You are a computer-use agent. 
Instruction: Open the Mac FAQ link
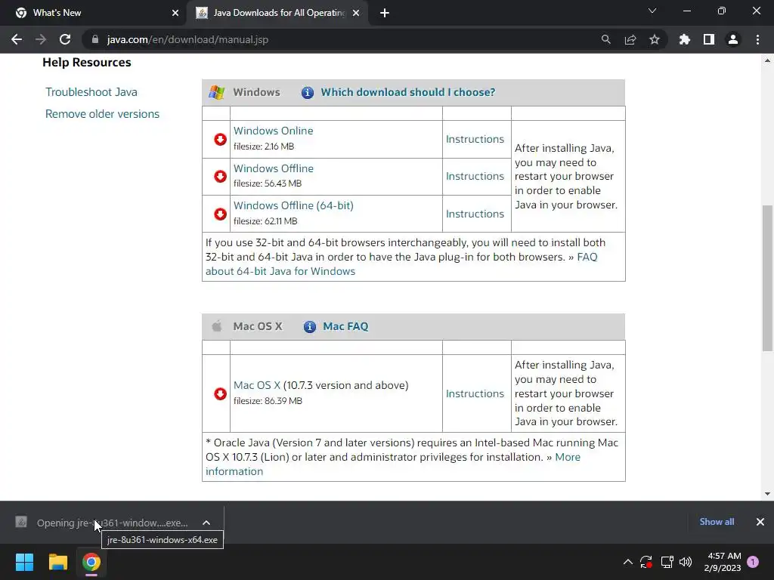click(x=345, y=326)
